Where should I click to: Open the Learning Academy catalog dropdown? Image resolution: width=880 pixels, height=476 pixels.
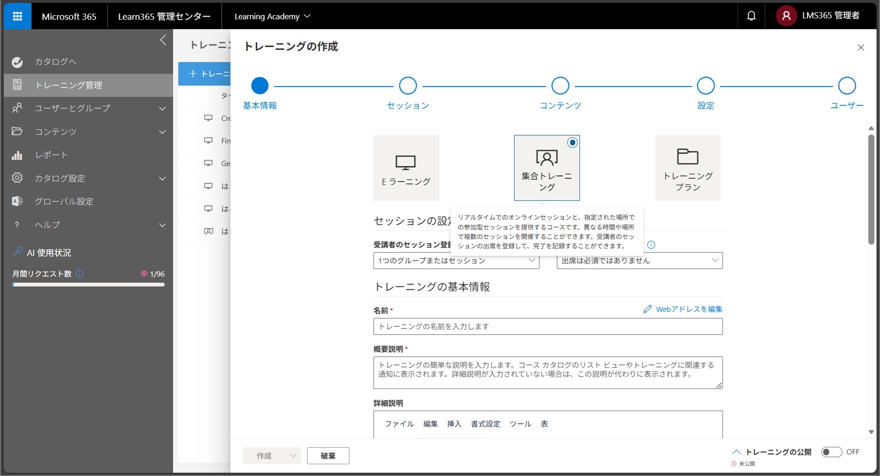tap(273, 16)
